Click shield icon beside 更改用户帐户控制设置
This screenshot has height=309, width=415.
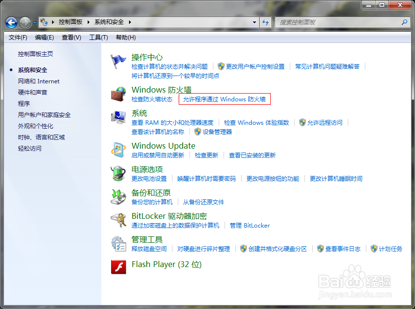[221, 66]
